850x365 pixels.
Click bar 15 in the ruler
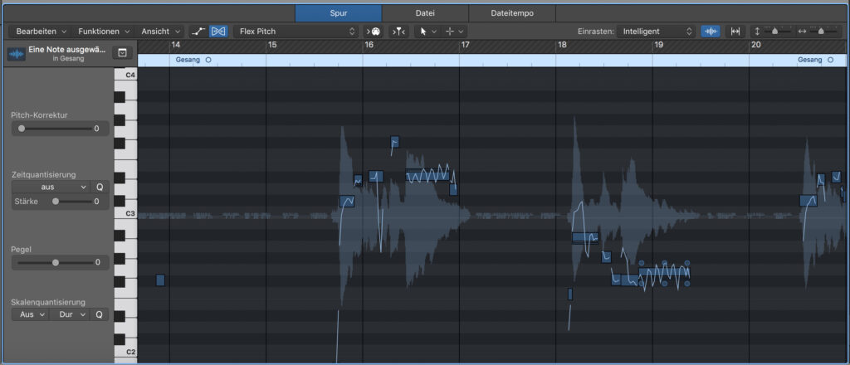(272, 45)
